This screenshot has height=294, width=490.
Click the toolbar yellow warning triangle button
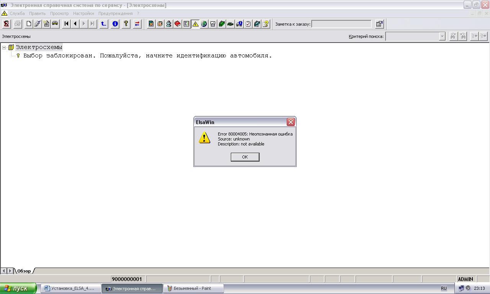(195, 24)
